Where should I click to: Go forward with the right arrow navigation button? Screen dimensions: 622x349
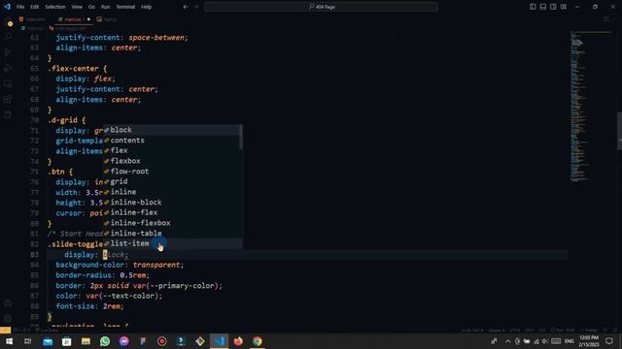[196, 7]
